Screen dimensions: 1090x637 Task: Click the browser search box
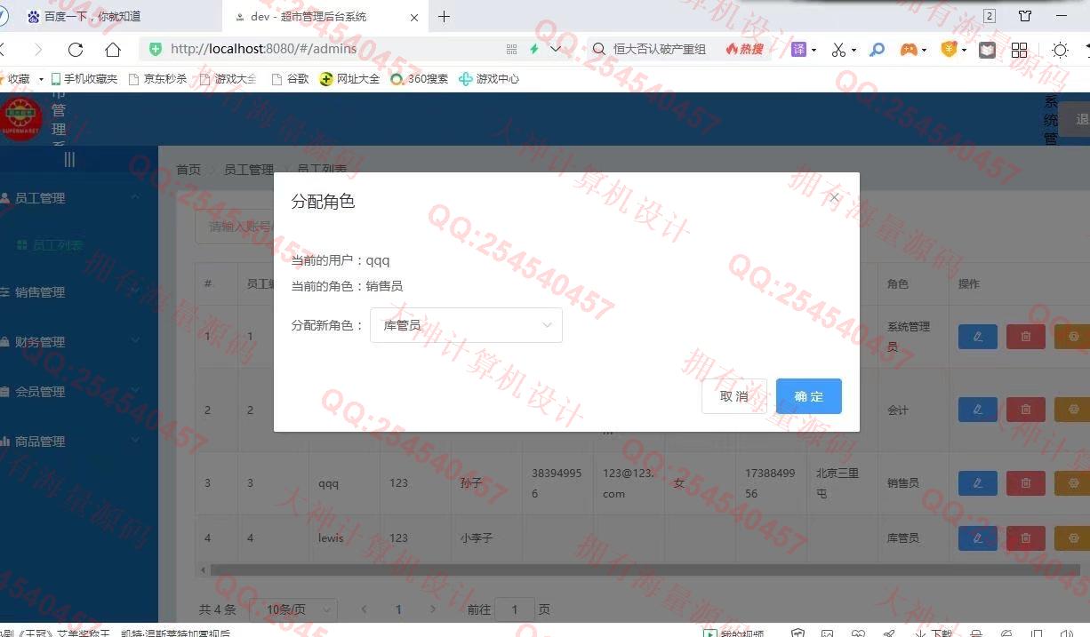pyautogui.click(x=658, y=49)
